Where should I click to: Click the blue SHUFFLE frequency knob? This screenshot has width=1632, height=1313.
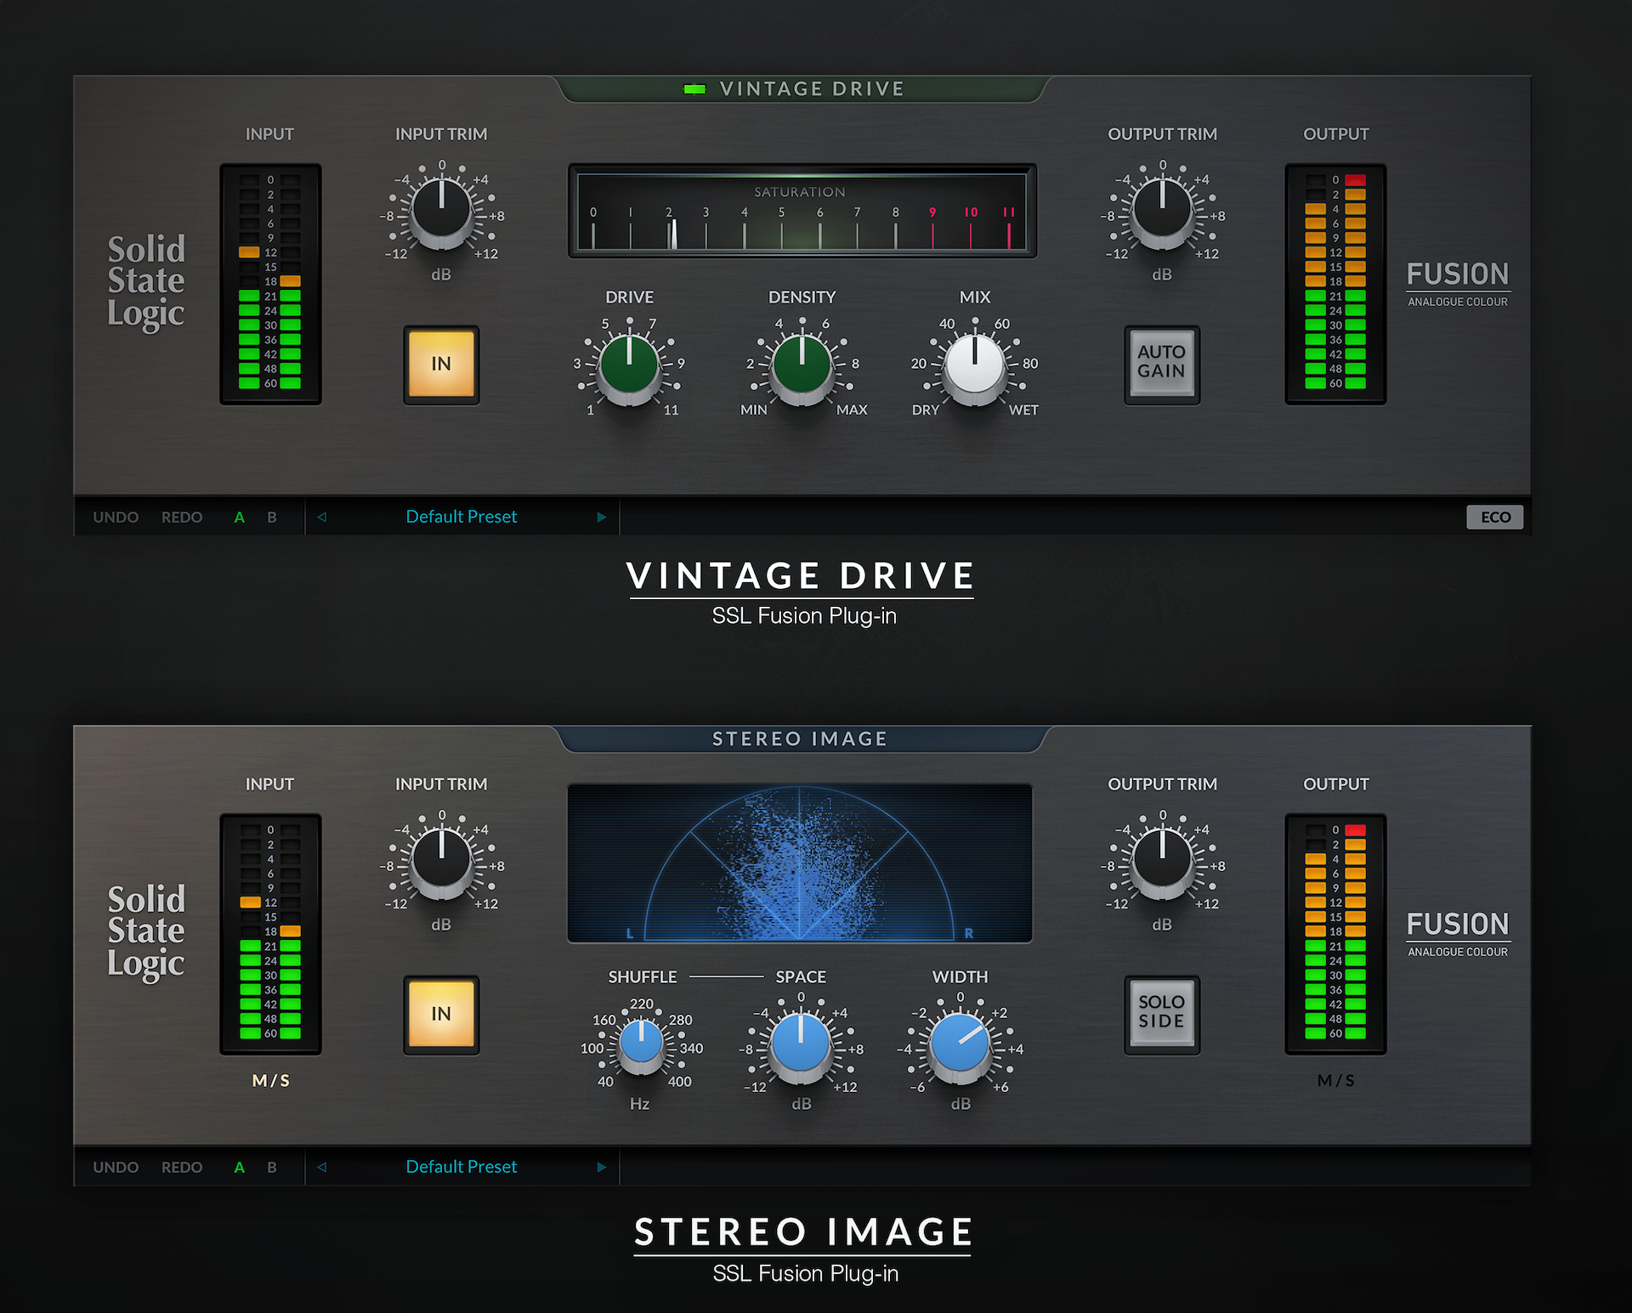(641, 1043)
